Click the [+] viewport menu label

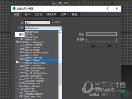pyautogui.click(x=55, y=4)
